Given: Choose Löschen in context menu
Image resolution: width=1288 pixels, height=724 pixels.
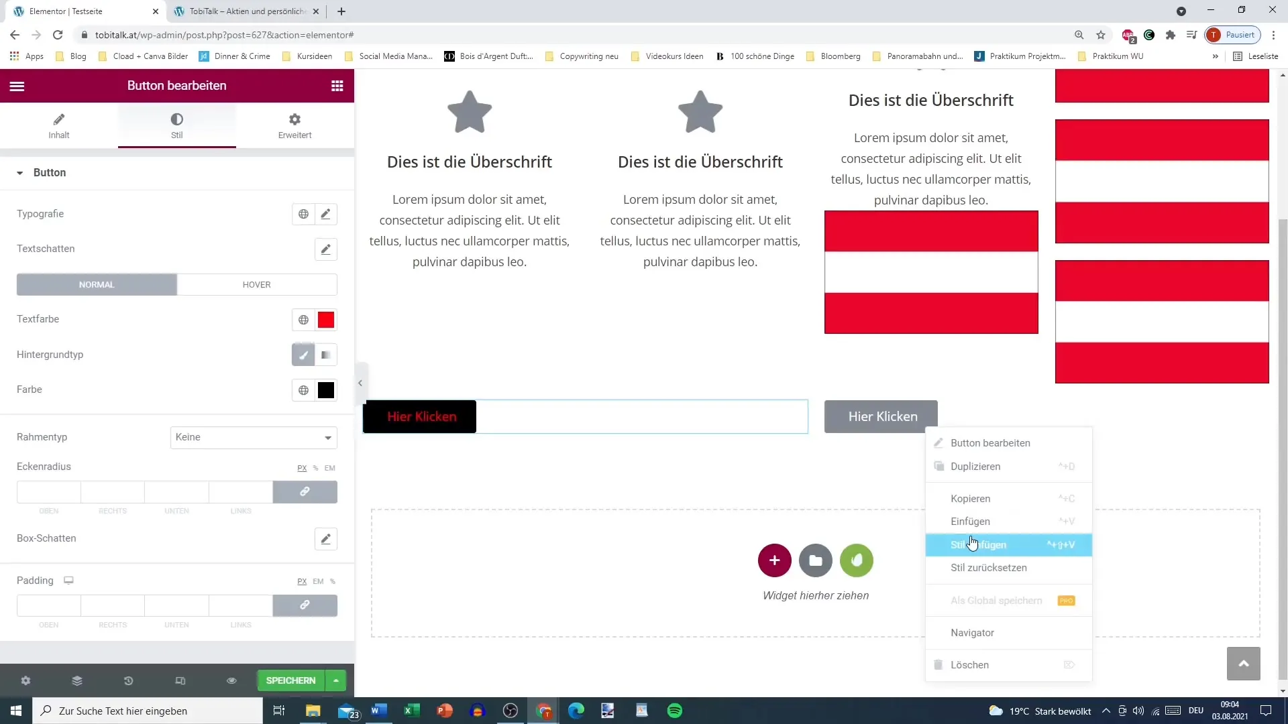Looking at the screenshot, I should coord(1009,665).
